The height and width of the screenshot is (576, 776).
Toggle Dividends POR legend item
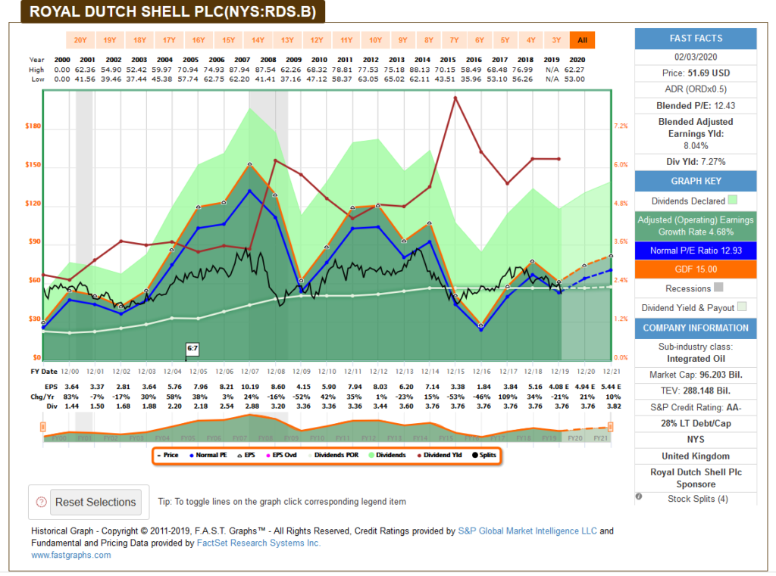point(333,456)
